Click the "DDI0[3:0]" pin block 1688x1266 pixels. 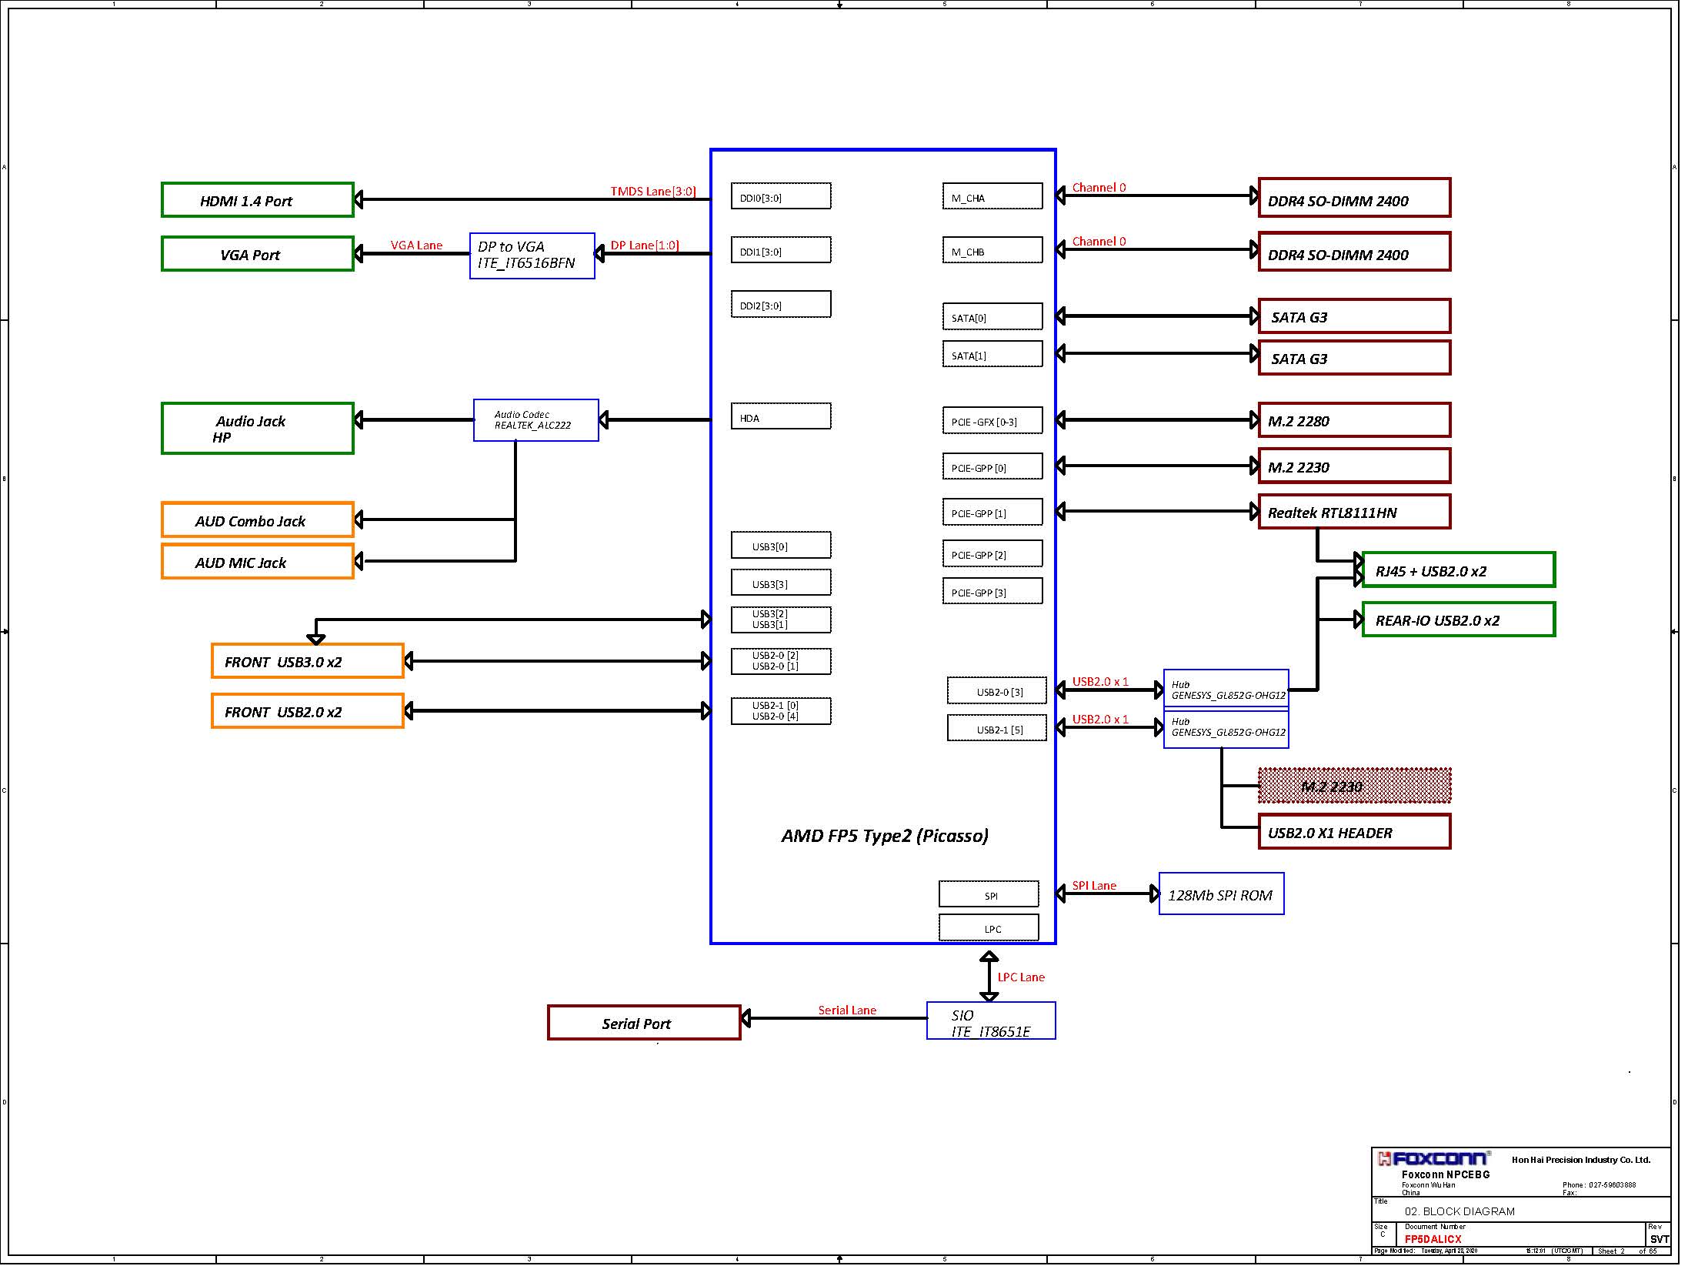781,196
